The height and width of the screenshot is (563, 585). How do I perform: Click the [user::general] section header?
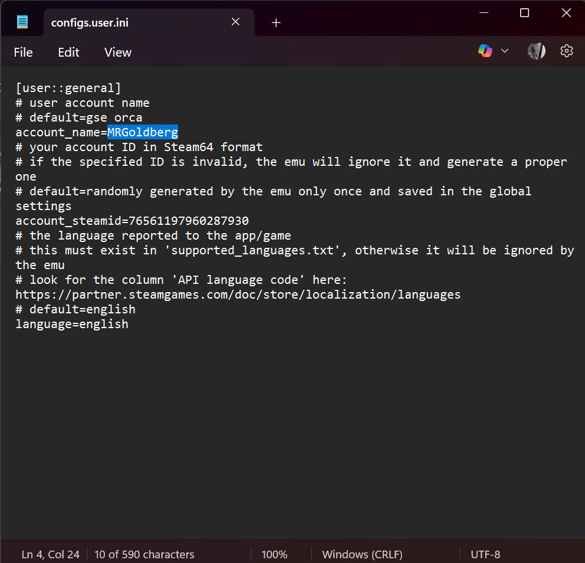[68, 88]
